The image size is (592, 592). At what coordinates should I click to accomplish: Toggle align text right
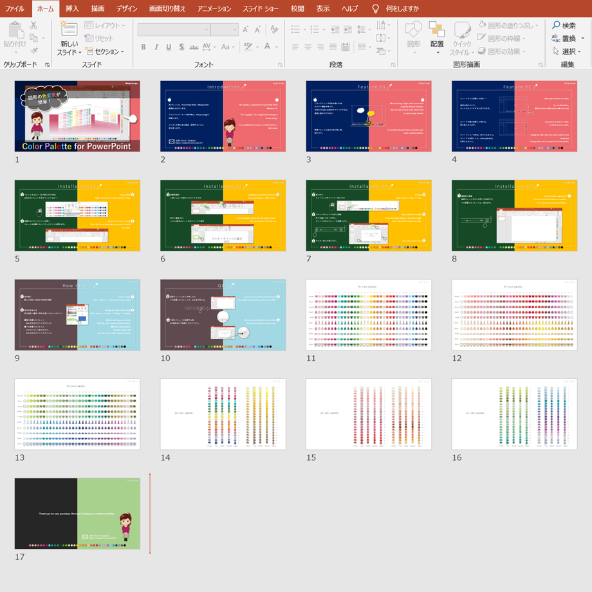[320, 47]
